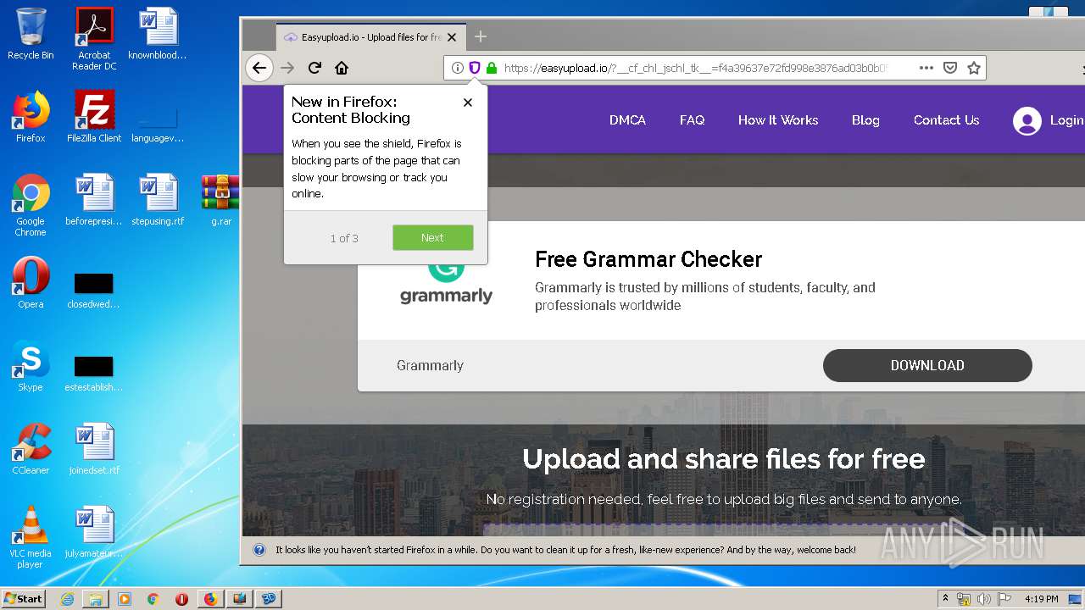Open media player taskbar icon
Image resolution: width=1085 pixels, height=610 pixels.
click(125, 599)
